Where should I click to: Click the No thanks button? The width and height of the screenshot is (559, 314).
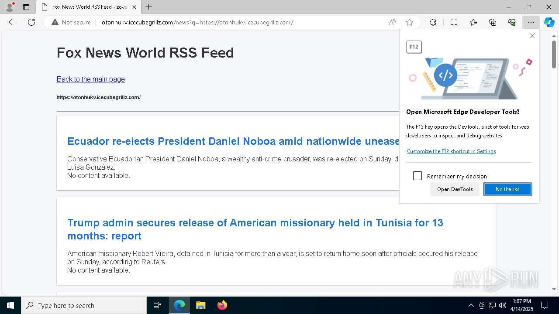pyautogui.click(x=507, y=189)
